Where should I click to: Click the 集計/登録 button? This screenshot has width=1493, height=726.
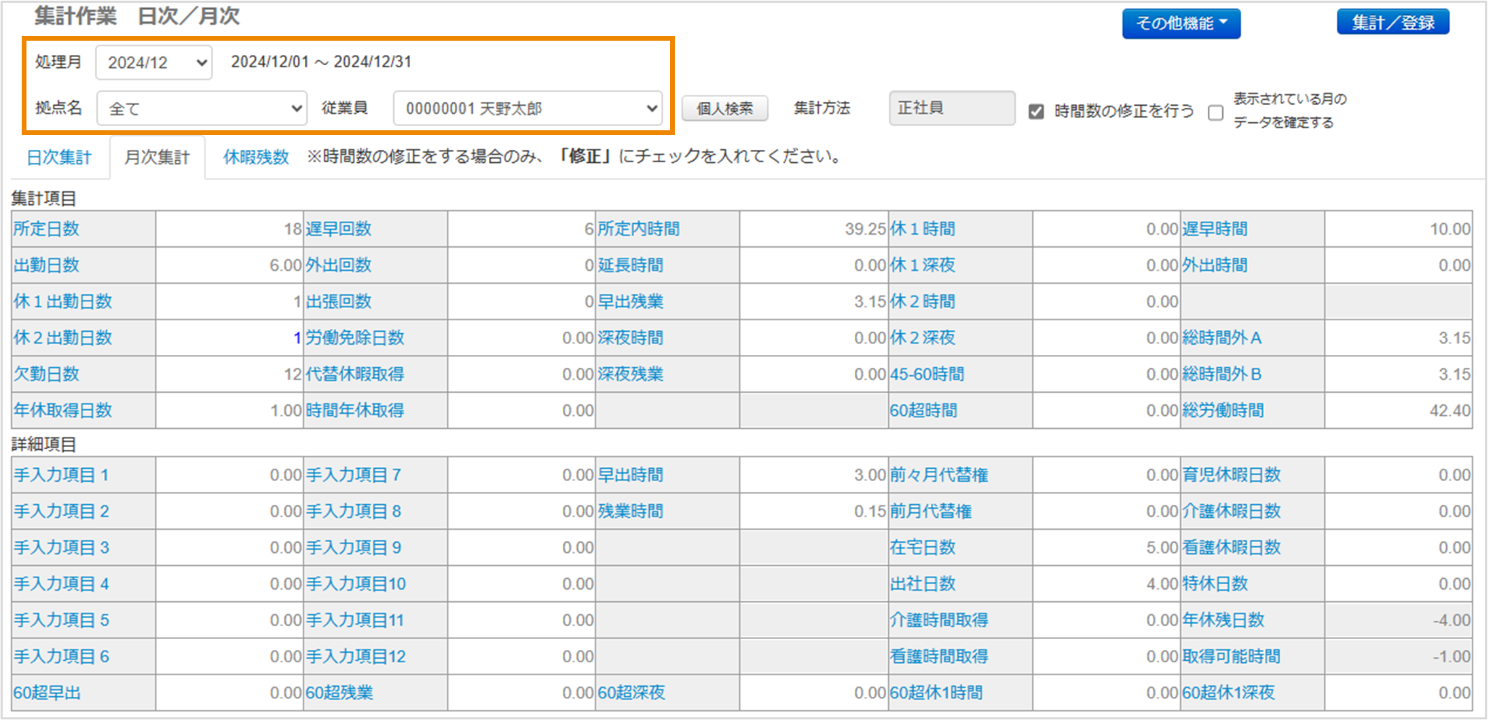[1393, 23]
